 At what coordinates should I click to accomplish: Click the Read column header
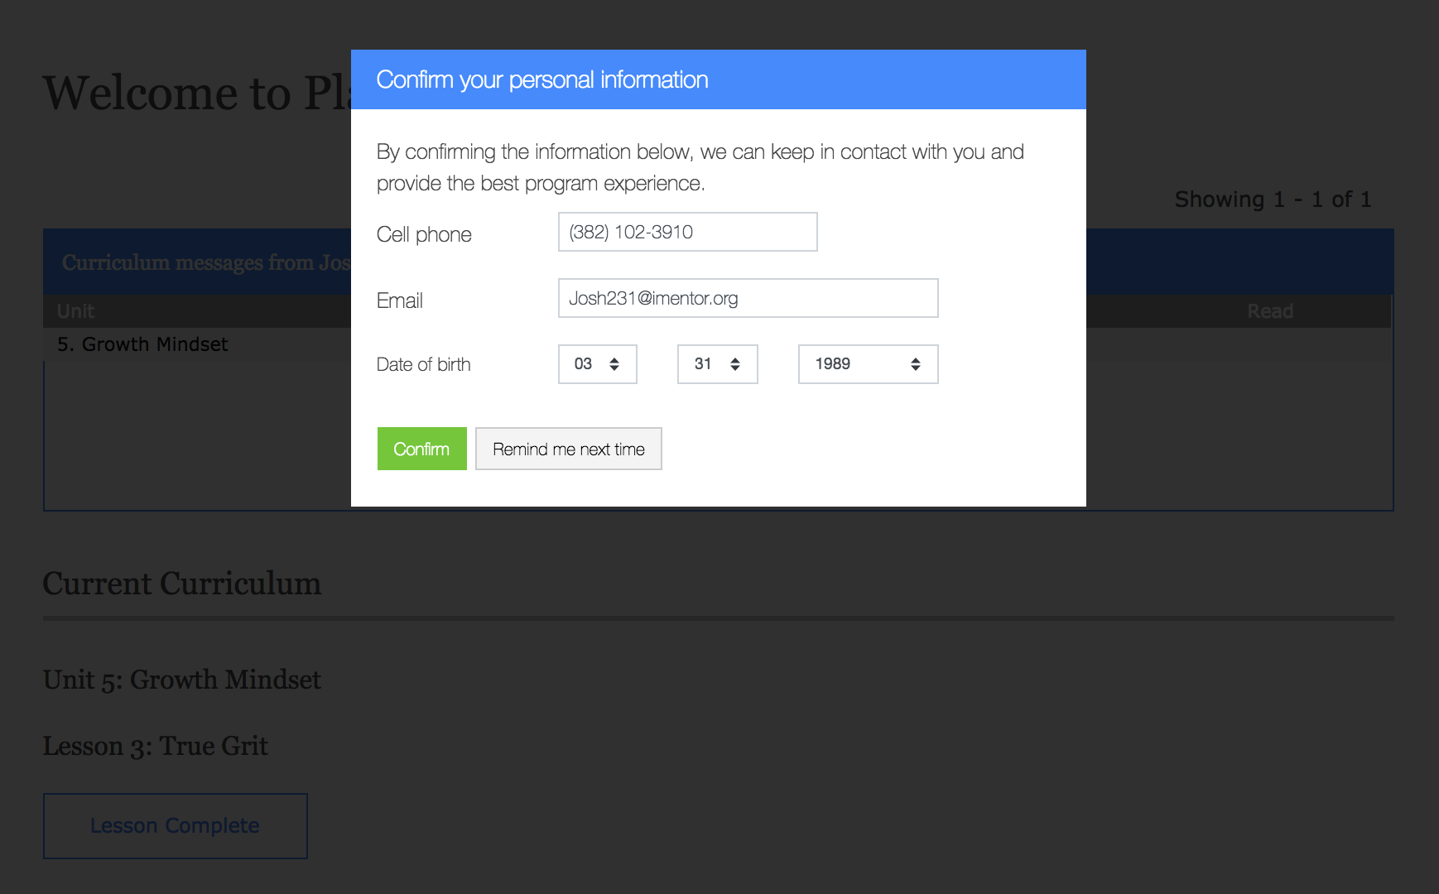(x=1269, y=311)
